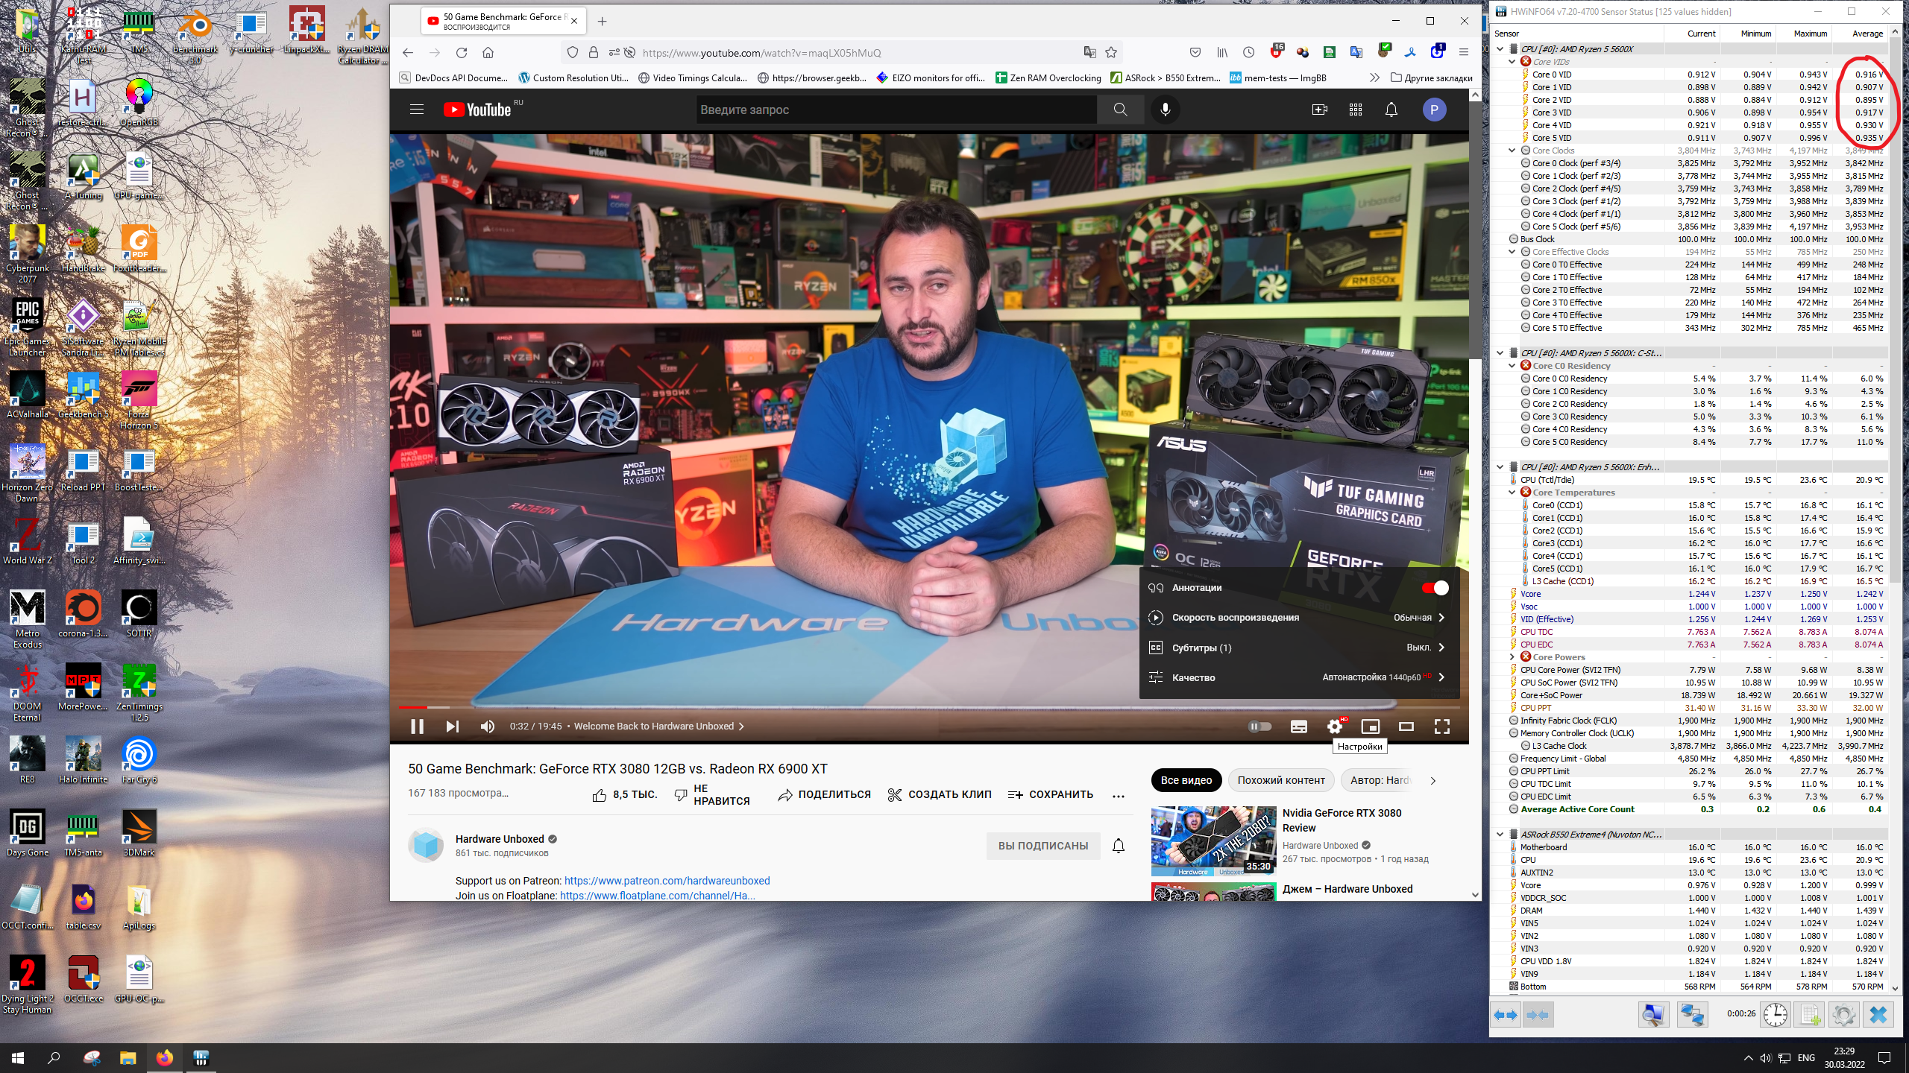
Task: Enter fullscreen in the video player
Action: tap(1441, 727)
